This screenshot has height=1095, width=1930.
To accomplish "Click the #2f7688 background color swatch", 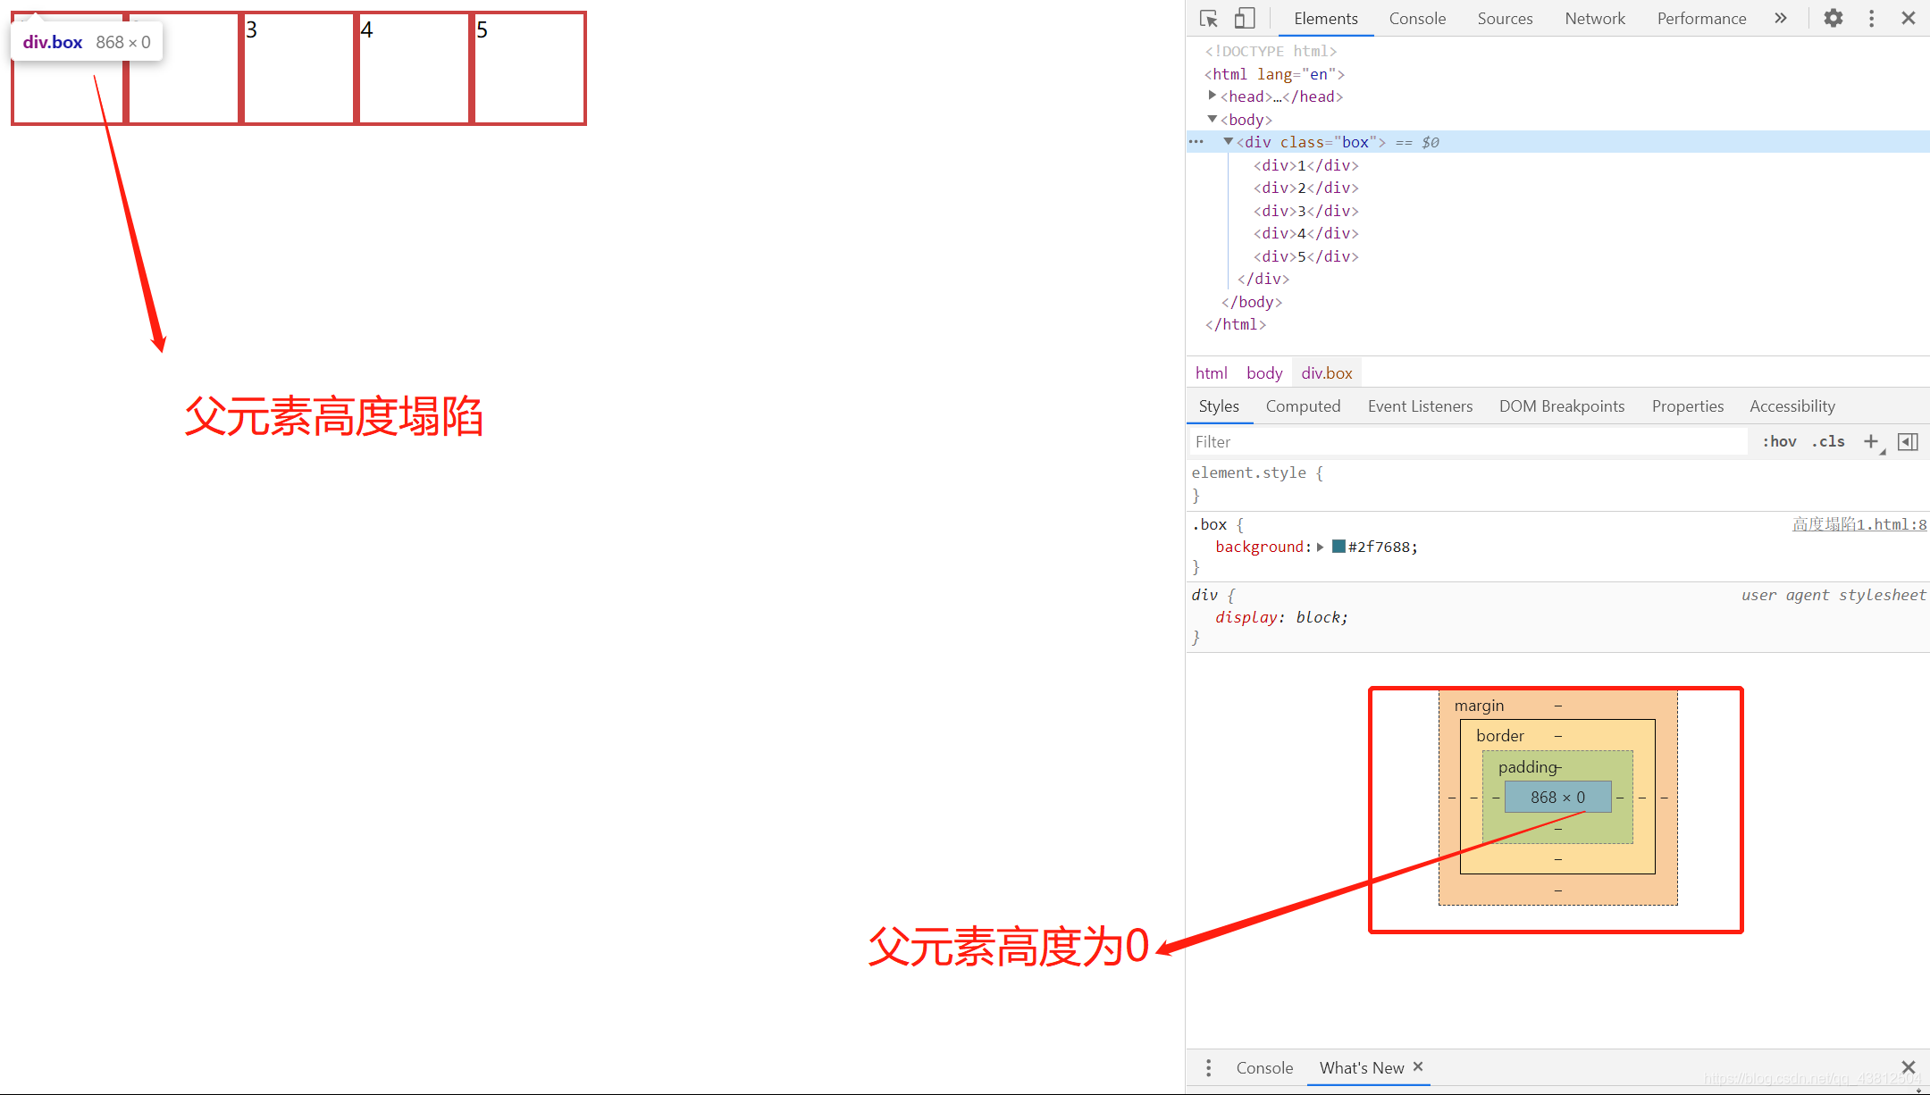I will (1338, 547).
